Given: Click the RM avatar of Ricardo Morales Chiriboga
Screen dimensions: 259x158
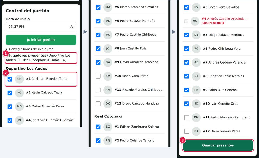Looking at the screenshot, I should click(108, 90).
